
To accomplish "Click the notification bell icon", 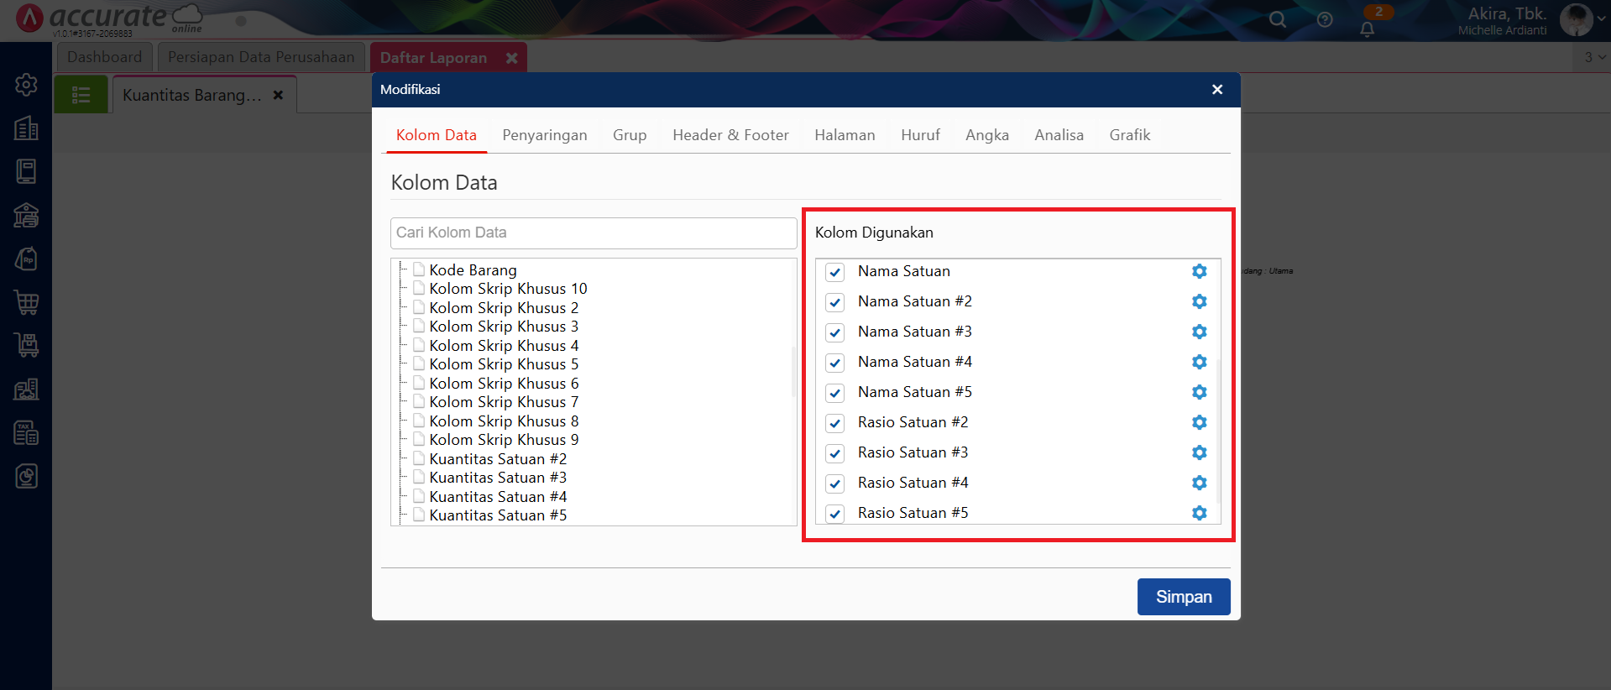I will pos(1368,29).
